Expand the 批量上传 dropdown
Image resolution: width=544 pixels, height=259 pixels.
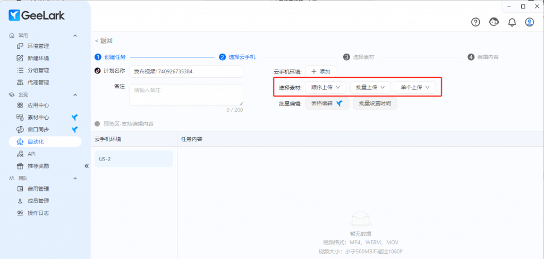[370, 87]
